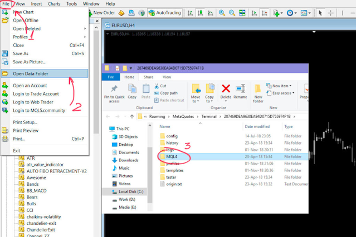Select the crosshair tool

(330, 13)
